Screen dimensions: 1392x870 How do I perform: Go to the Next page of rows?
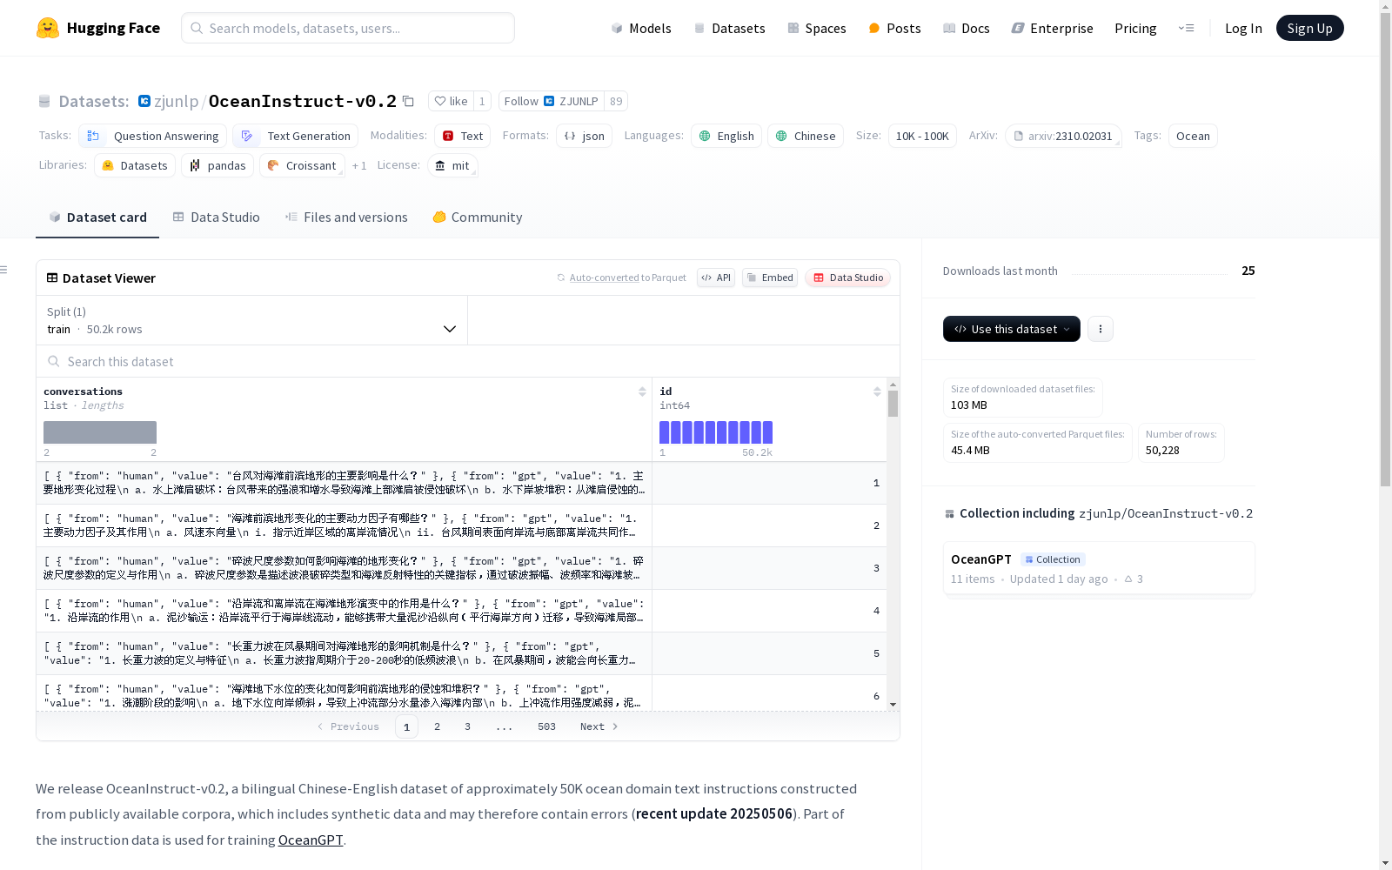click(599, 726)
